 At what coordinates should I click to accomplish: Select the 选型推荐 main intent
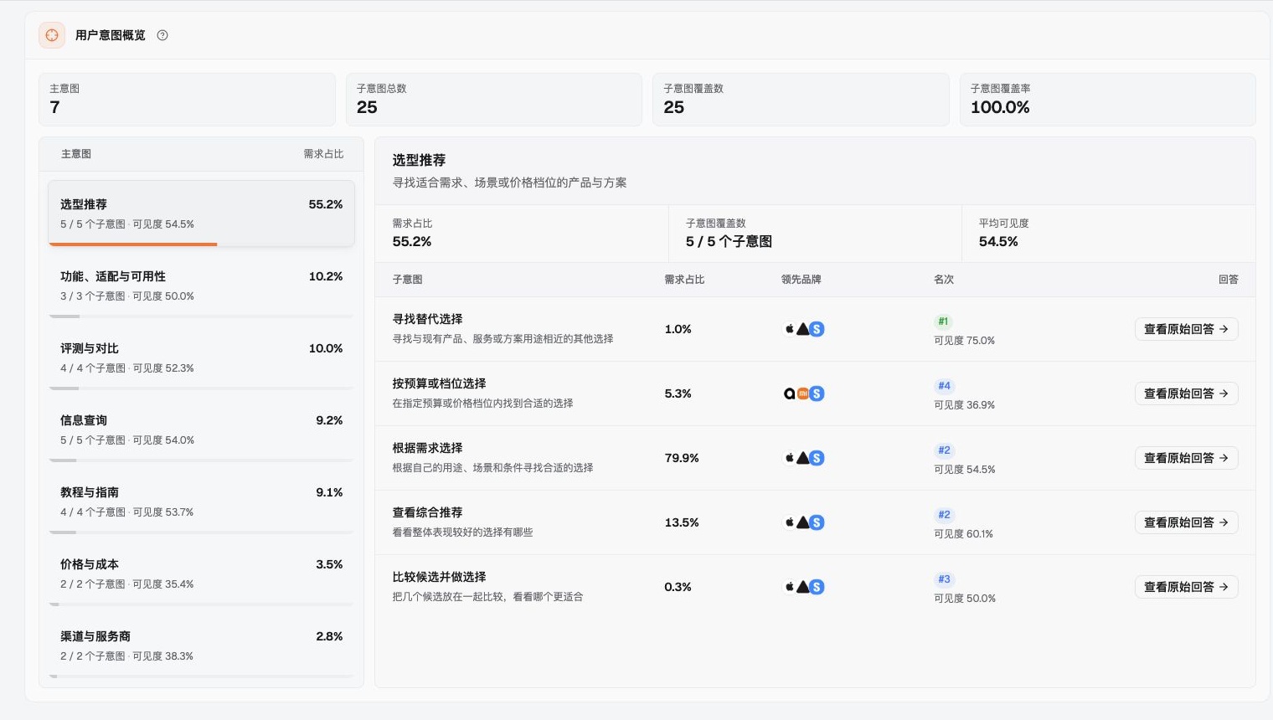(201, 213)
